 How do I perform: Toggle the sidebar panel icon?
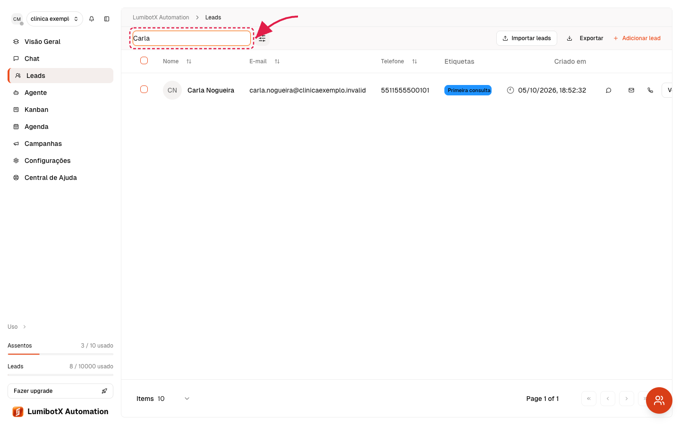pyautogui.click(x=107, y=19)
